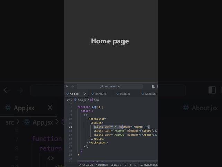Click the App.jsx breadcrumb segment
Screen dimensions: 222x167
(82, 100)
